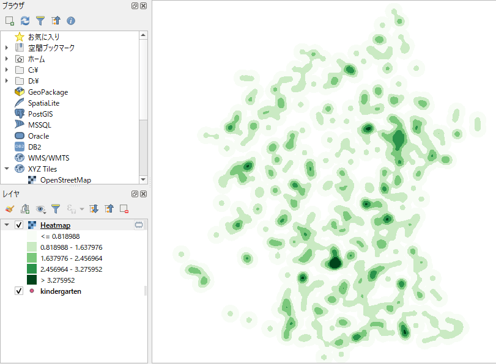Select the MSSQL entry
This screenshot has height=364, width=496.
pyautogui.click(x=40, y=125)
